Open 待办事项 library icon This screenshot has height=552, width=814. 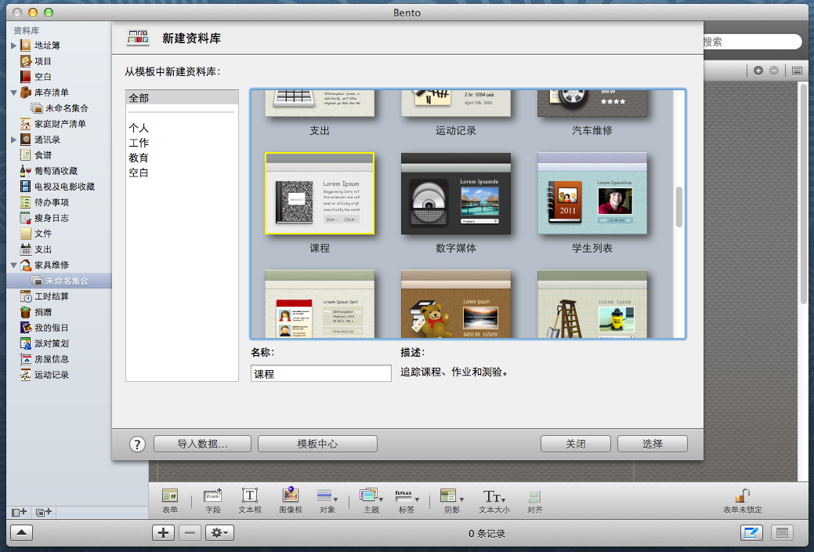(25, 202)
